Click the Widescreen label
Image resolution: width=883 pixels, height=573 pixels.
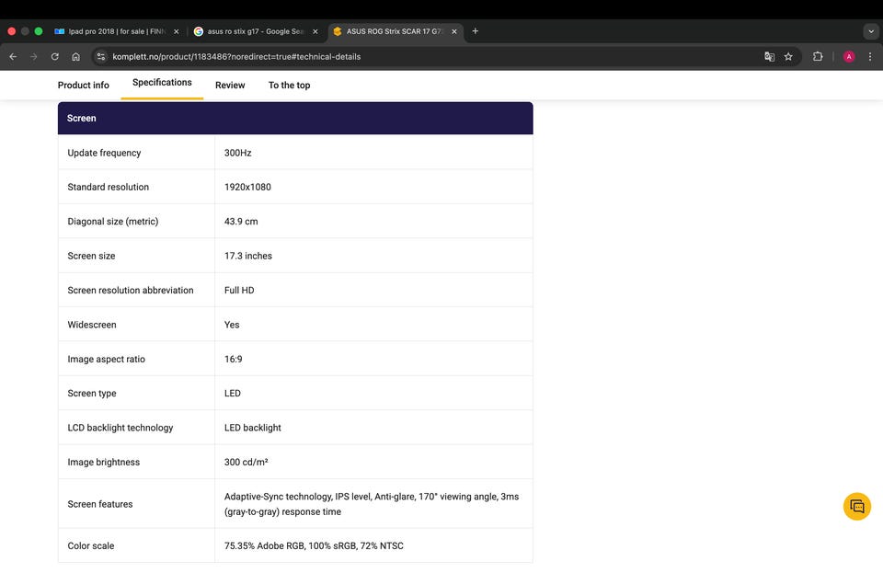point(92,325)
